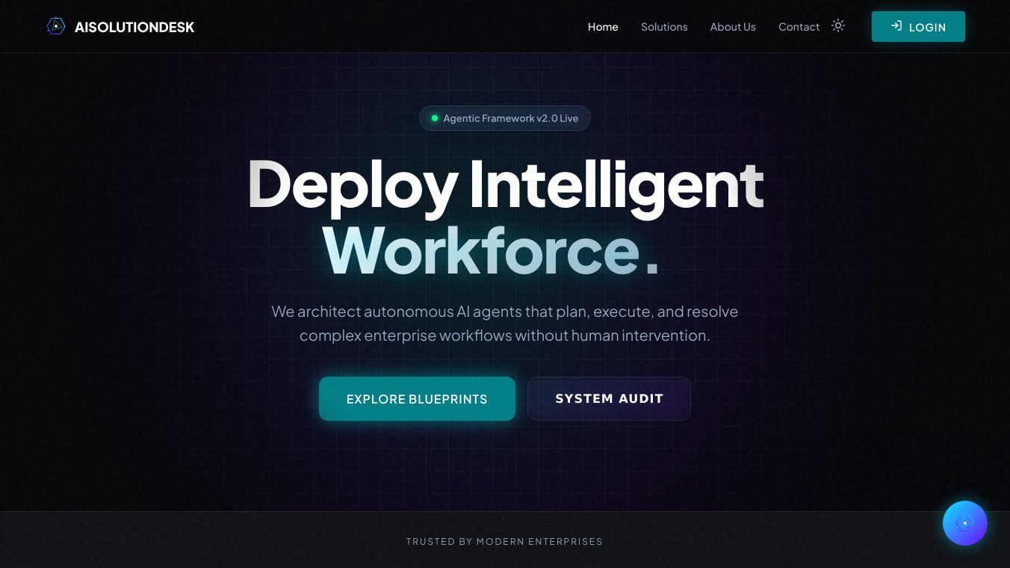Click the login arrow icon on LOGIN button

896,25
